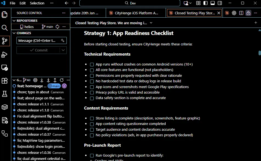
Task: Switch to 'CityHenge iOS Platform A...' tab
Action: pyautogui.click(x=136, y=13)
